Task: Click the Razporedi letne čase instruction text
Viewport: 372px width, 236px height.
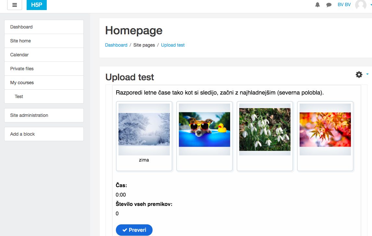Action: point(220,93)
